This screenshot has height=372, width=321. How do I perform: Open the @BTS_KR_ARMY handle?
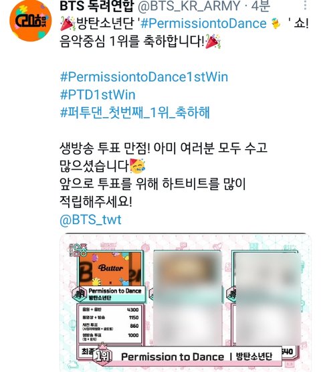click(189, 6)
